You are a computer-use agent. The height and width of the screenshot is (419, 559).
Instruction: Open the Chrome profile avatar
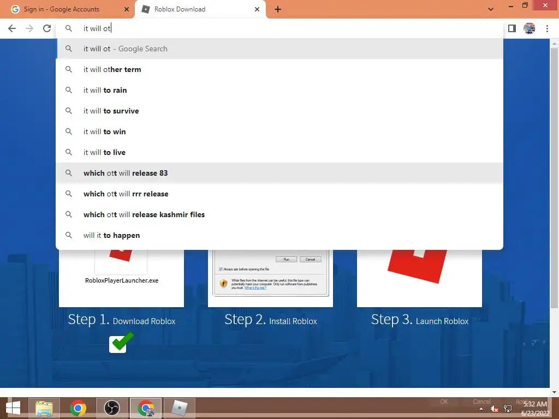coord(529,28)
